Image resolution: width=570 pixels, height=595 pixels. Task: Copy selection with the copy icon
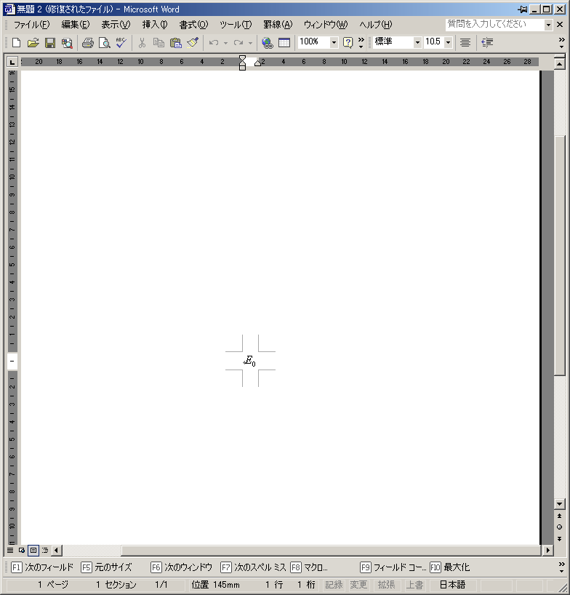pos(158,42)
